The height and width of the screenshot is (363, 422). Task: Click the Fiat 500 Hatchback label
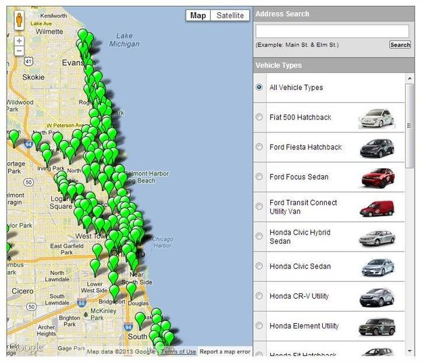(300, 117)
